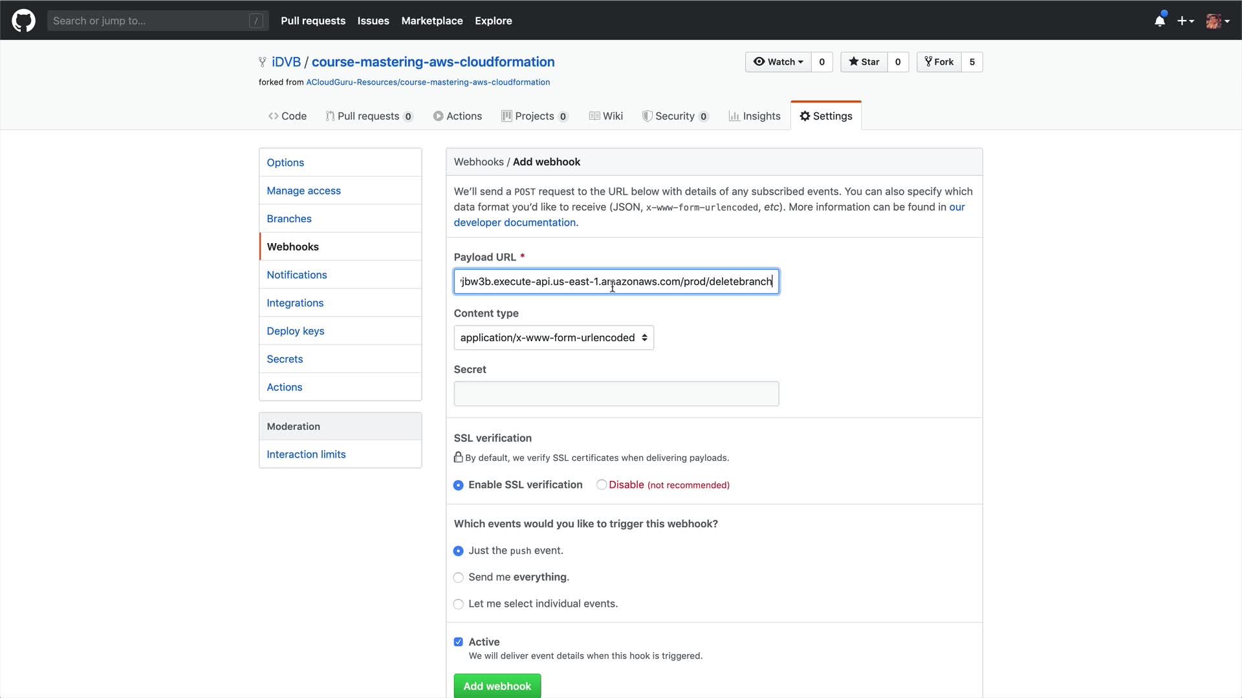Uncheck the Active checkbox
Viewport: 1242px width, 698px height.
click(x=459, y=642)
